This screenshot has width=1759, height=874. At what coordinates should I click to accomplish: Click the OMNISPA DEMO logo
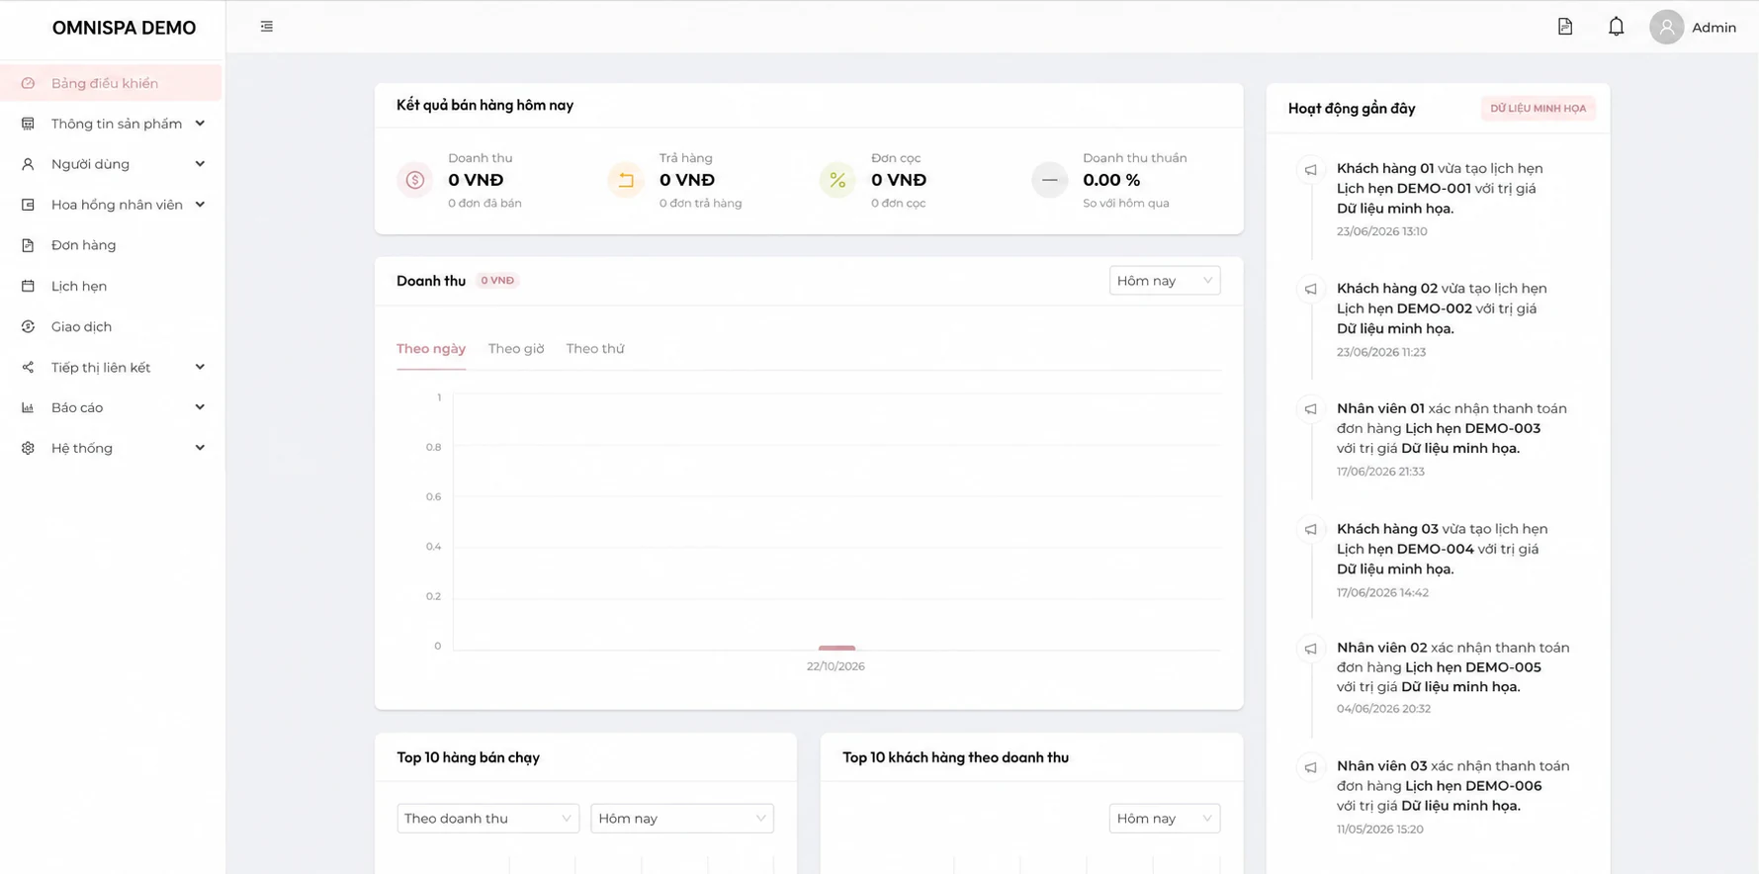pyautogui.click(x=124, y=28)
